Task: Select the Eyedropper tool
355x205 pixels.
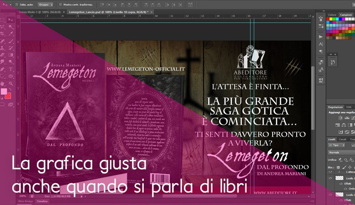Action: point(10,34)
